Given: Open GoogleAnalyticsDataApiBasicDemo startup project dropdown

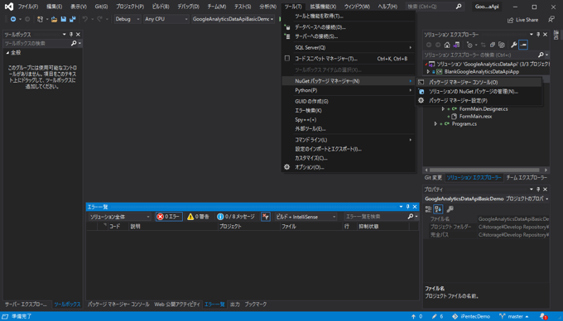Looking at the screenshot, I should pyautogui.click(x=233, y=19).
